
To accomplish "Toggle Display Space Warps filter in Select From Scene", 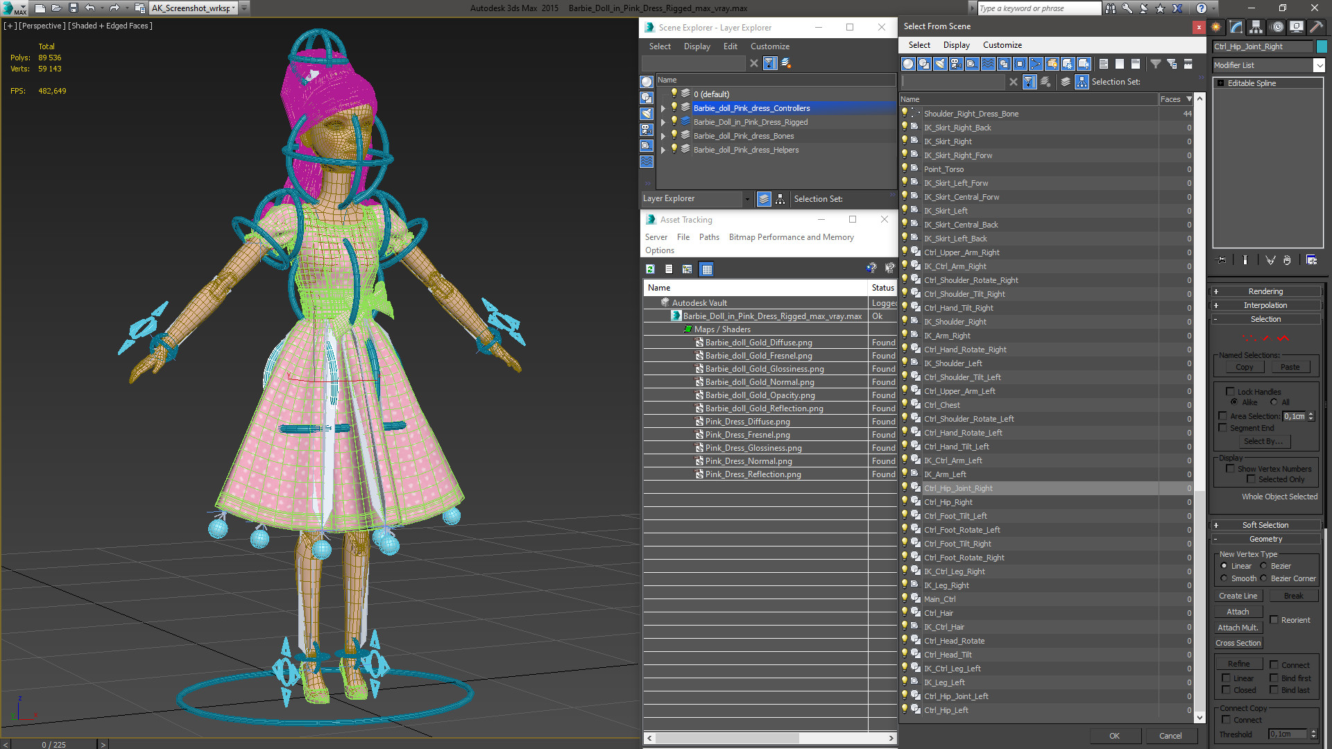I will coord(988,64).
